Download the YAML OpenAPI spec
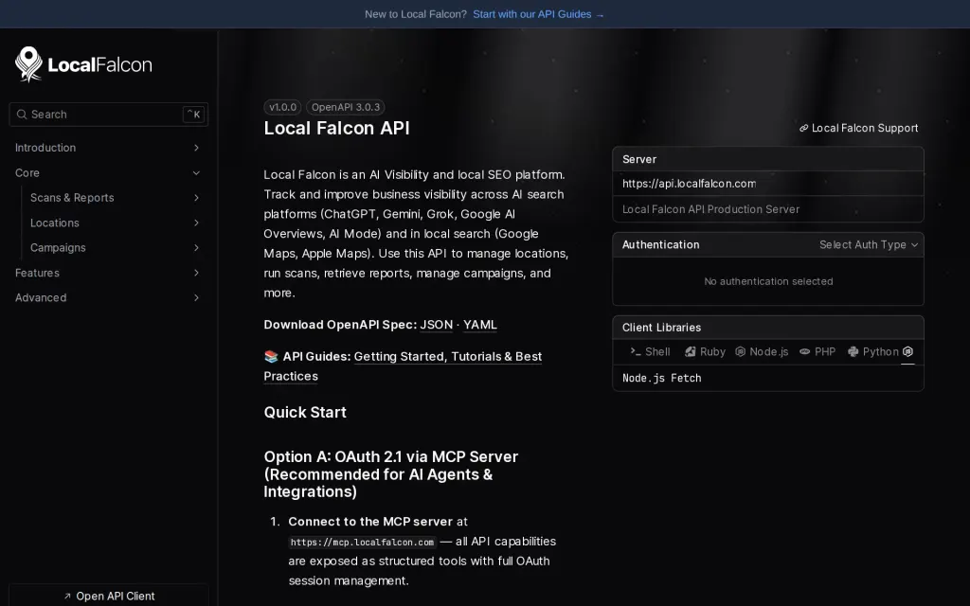This screenshot has height=606, width=970. pos(480,325)
